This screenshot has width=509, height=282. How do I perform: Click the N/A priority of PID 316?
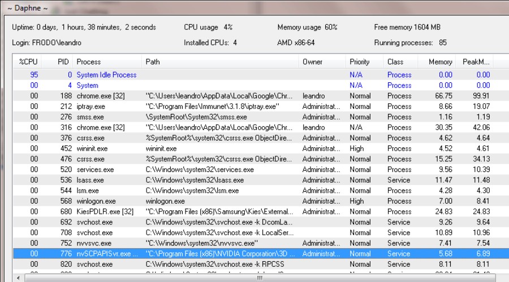(x=356, y=127)
